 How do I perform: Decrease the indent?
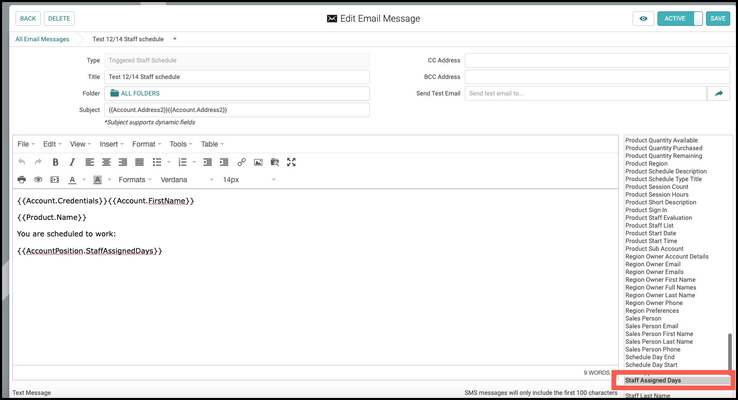pyautogui.click(x=208, y=162)
